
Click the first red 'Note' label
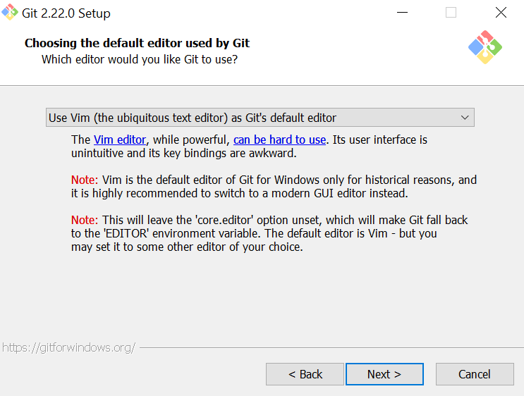click(84, 180)
